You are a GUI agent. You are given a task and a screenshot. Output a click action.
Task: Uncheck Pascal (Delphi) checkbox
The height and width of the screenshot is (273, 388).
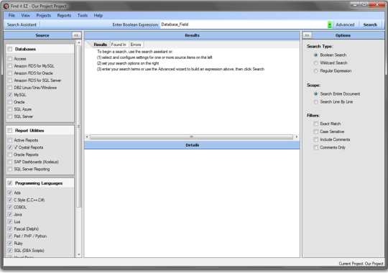point(9,228)
